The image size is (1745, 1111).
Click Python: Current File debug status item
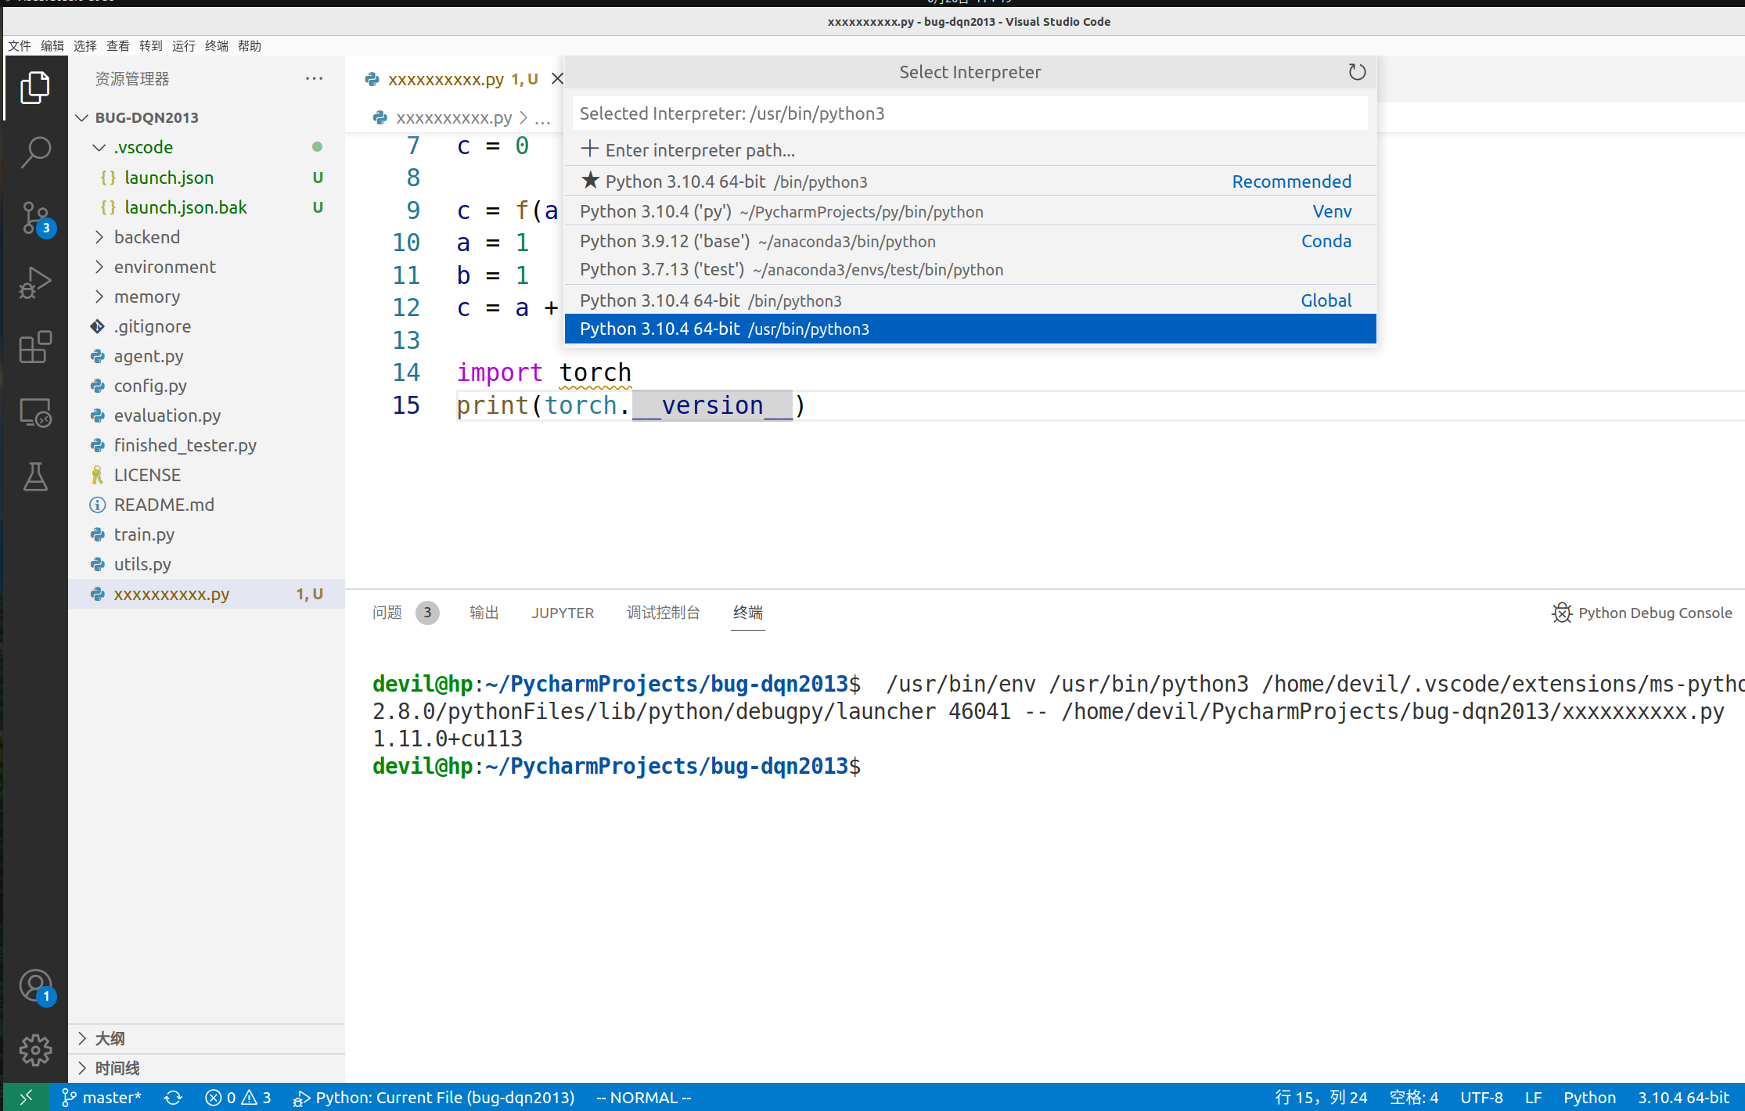point(434,1098)
